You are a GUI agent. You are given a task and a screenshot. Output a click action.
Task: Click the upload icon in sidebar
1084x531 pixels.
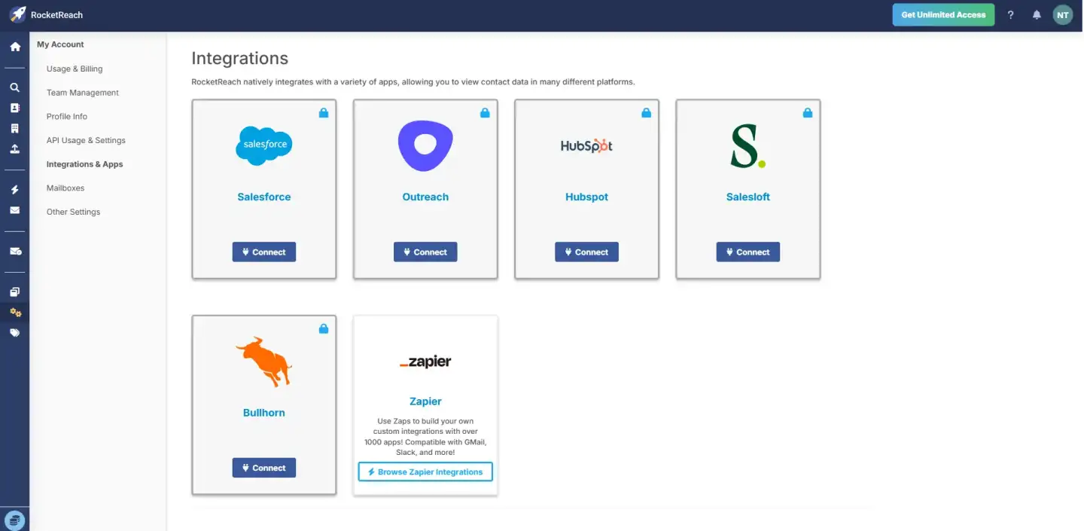[x=14, y=149]
